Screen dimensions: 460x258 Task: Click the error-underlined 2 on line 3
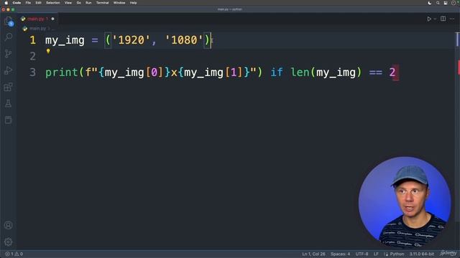tap(392, 72)
